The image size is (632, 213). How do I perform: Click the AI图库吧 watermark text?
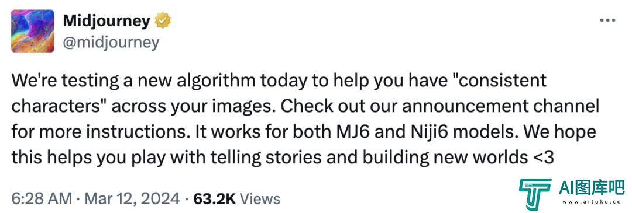coord(592,187)
